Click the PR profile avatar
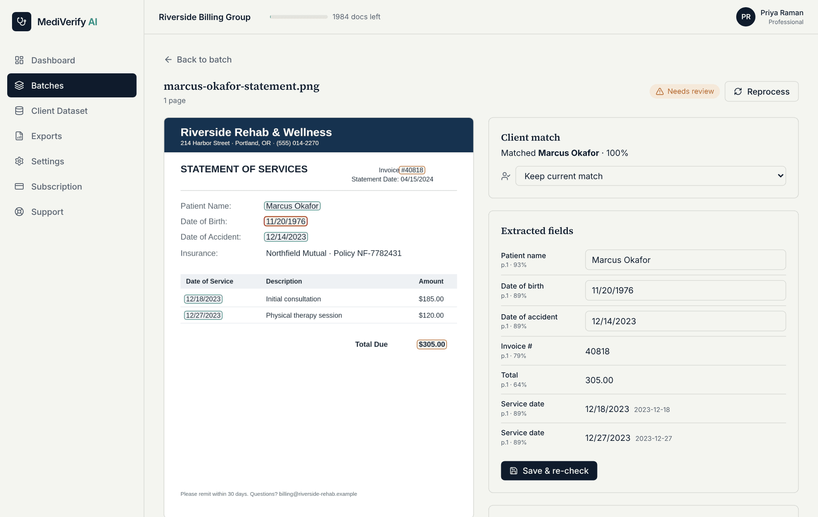Viewport: 818px width, 517px height. pyautogui.click(x=746, y=17)
